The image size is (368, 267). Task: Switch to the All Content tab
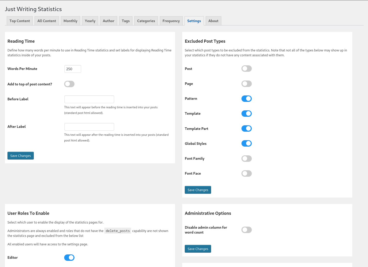(x=47, y=21)
